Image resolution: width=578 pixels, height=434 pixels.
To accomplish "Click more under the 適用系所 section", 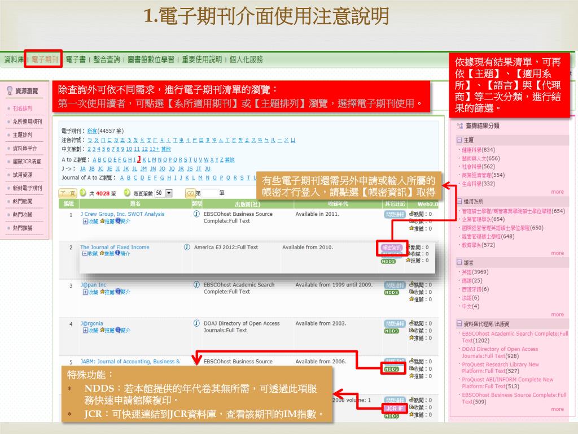I will click(557, 253).
